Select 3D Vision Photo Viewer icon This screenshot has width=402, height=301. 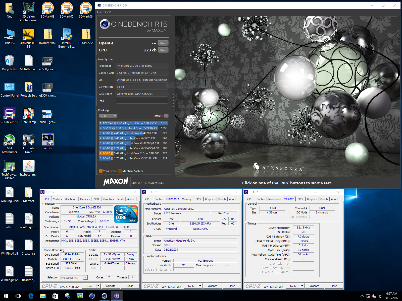tap(29, 12)
